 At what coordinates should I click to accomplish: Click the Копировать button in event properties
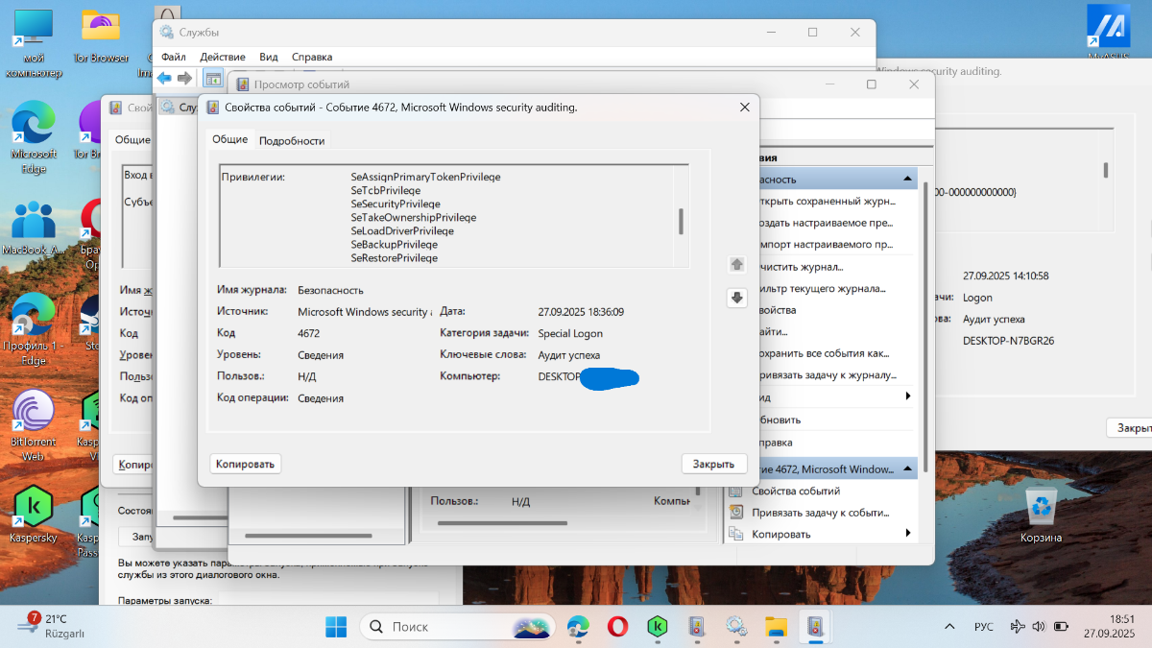tap(245, 464)
